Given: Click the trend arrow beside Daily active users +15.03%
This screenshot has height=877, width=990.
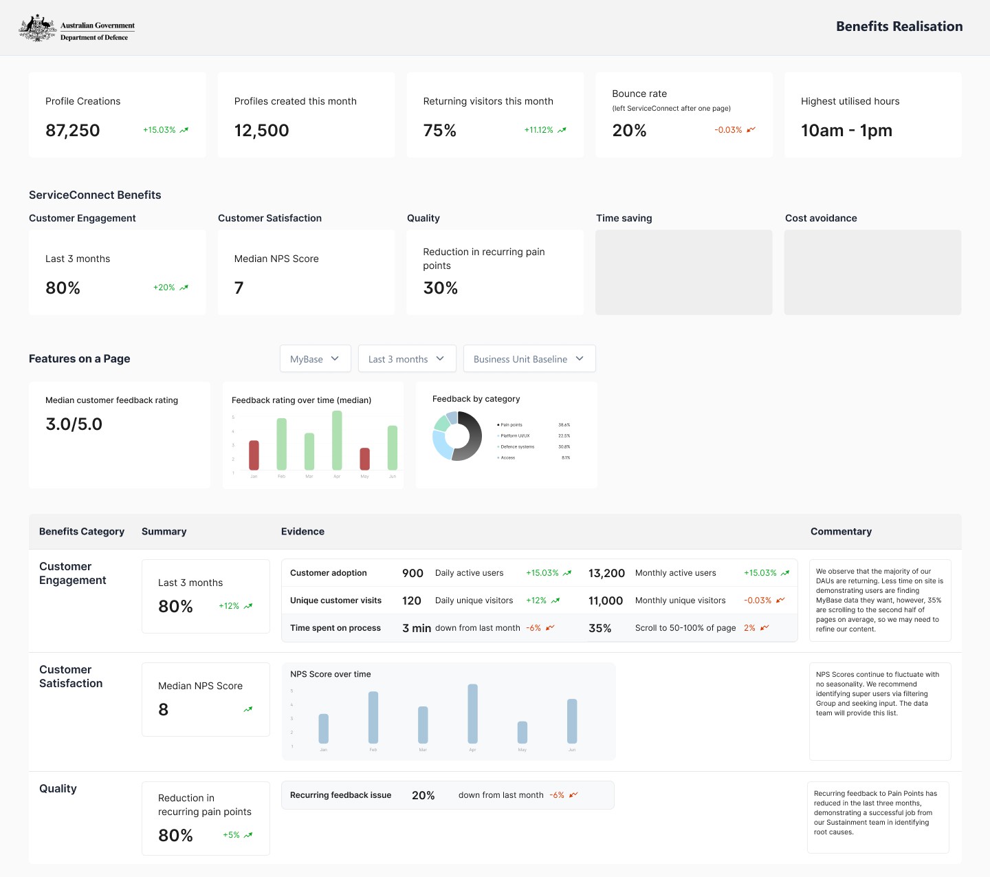Looking at the screenshot, I should tap(567, 573).
